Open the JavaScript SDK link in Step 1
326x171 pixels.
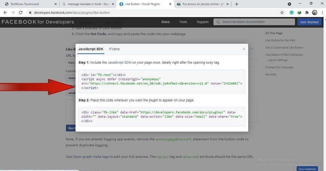pyautogui.click(x=119, y=62)
